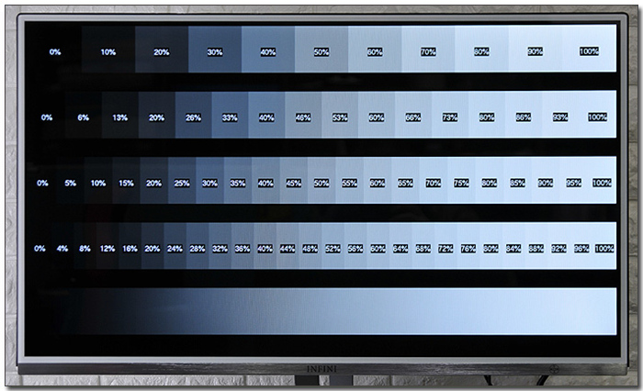The image size is (643, 391).
Task: Click the 86% step label
Action: 524,117
